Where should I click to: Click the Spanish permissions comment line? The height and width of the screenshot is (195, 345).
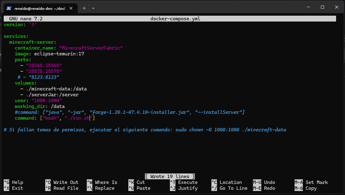point(145,130)
